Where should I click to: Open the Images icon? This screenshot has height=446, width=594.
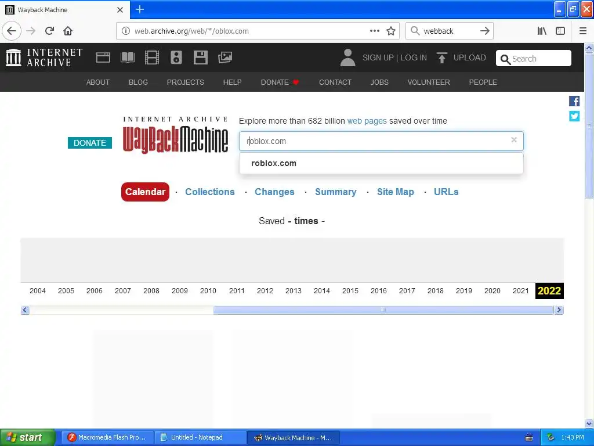[225, 57]
